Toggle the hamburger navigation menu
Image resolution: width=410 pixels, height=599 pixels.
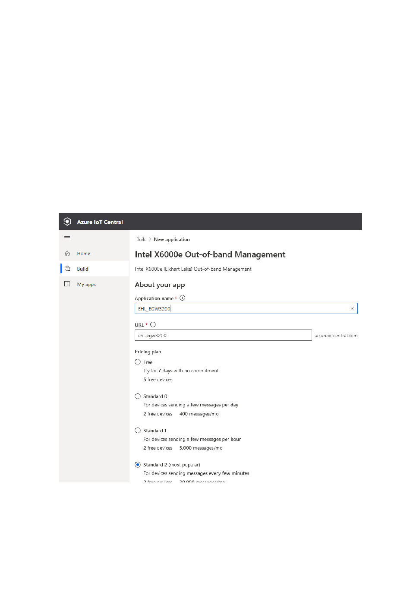[x=67, y=238]
